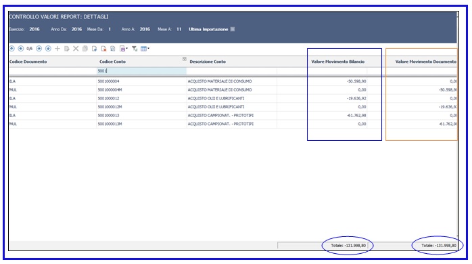This screenshot has width=472, height=264.
Task: Click the Documento Totale -131.998,80 footer
Action: click(x=439, y=246)
